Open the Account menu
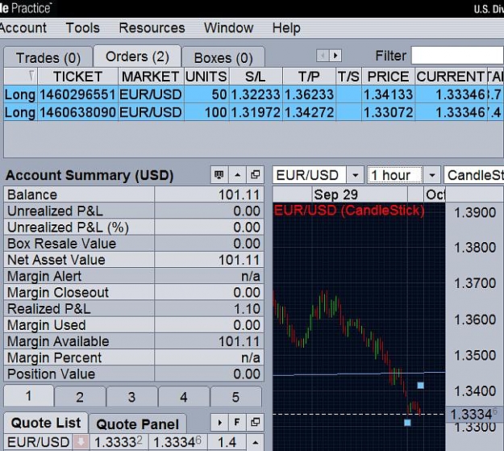This screenshot has height=451, width=504. coord(23,28)
